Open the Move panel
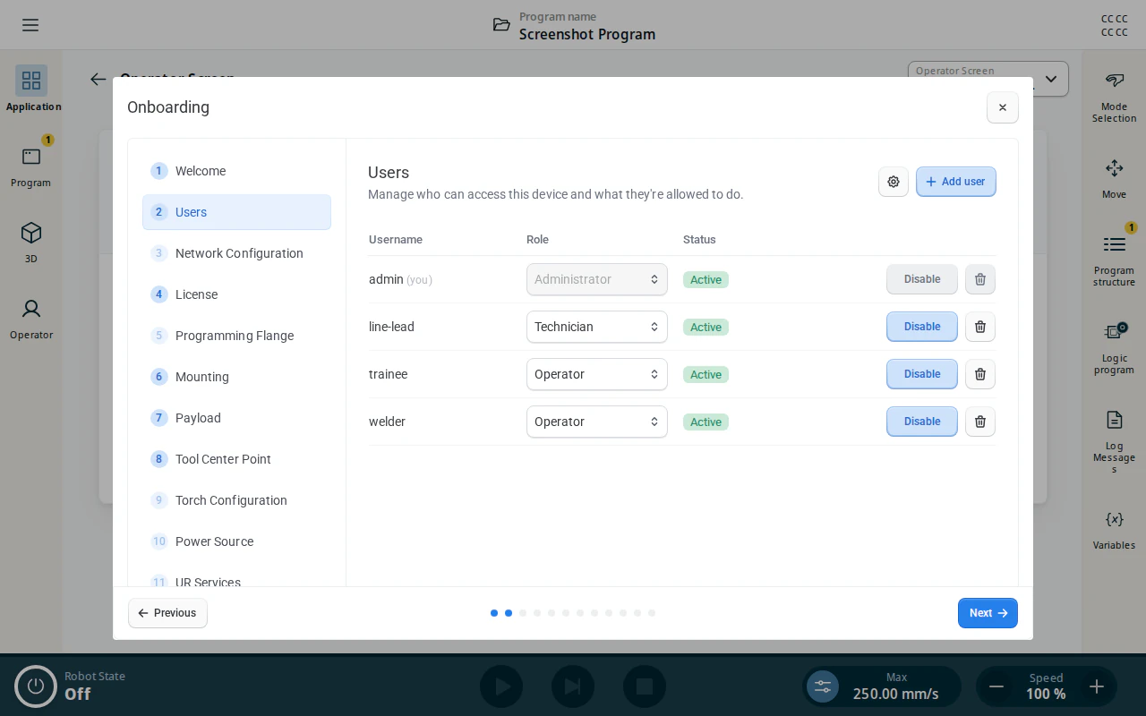1146x716 pixels. [x=1114, y=178]
